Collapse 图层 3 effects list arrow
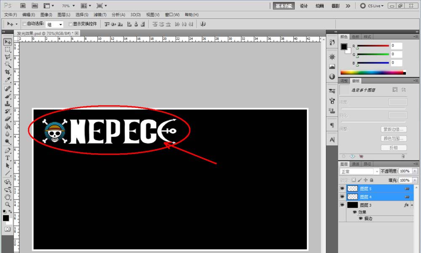The width and height of the screenshot is (421, 253). (x=412, y=205)
